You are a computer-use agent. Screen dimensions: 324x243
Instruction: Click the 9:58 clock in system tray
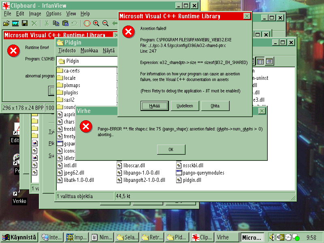click(x=311, y=237)
